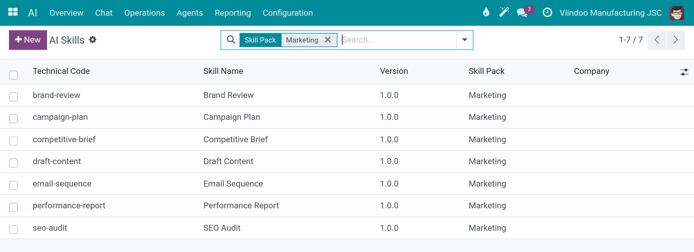The width and height of the screenshot is (694, 252).
Task: Focus the Search input field
Action: point(398,40)
